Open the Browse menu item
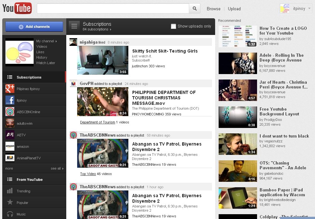 click(x=214, y=9)
